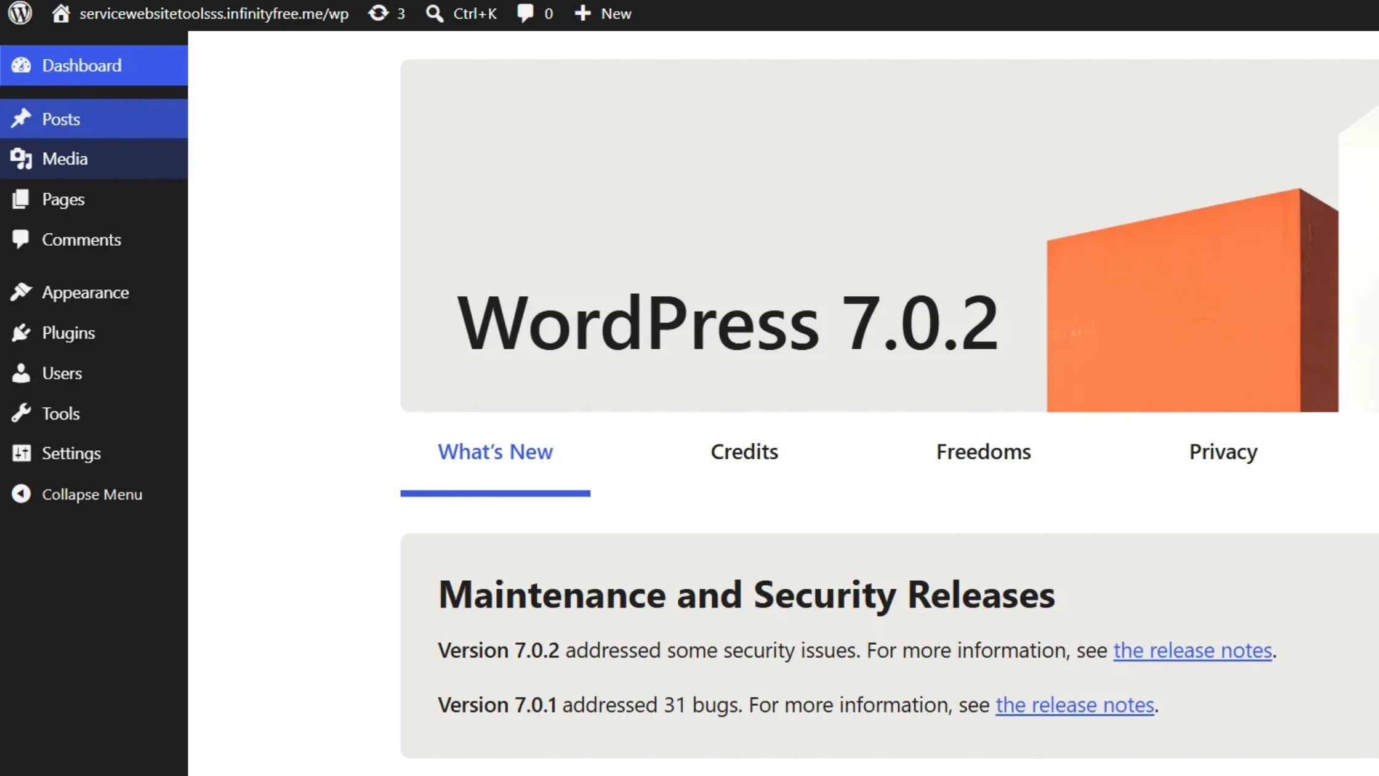Click the Collapse Menu arrow icon
Image resolution: width=1379 pixels, height=776 pixels.
(21, 494)
